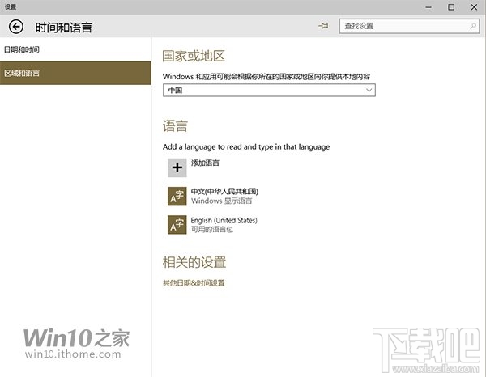The image size is (486, 377).
Task: Click 可用的语言包 status text
Action: (x=212, y=230)
